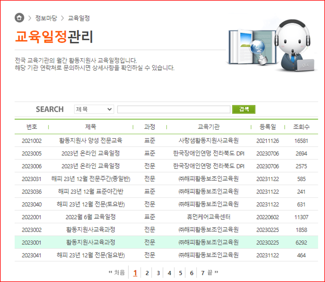Click 사랑샘활동지원사교육원 institution cell
Image resolution: width=325 pixels, height=282 pixels.
(x=208, y=141)
